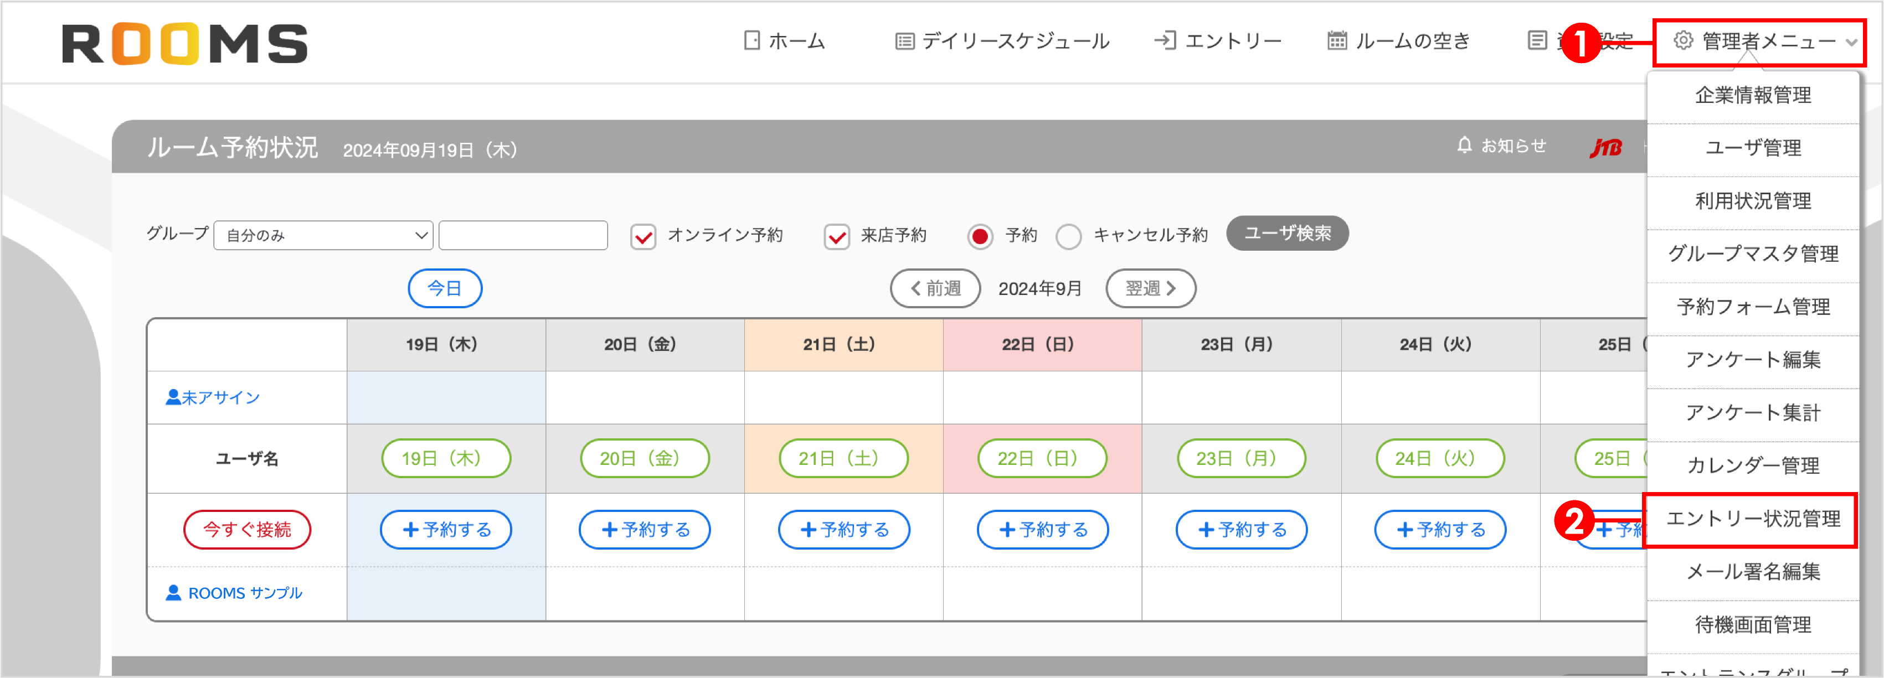Image resolution: width=1884 pixels, height=678 pixels.
Task: Uncheck the オンライン予約 checkbox
Action: pos(642,235)
